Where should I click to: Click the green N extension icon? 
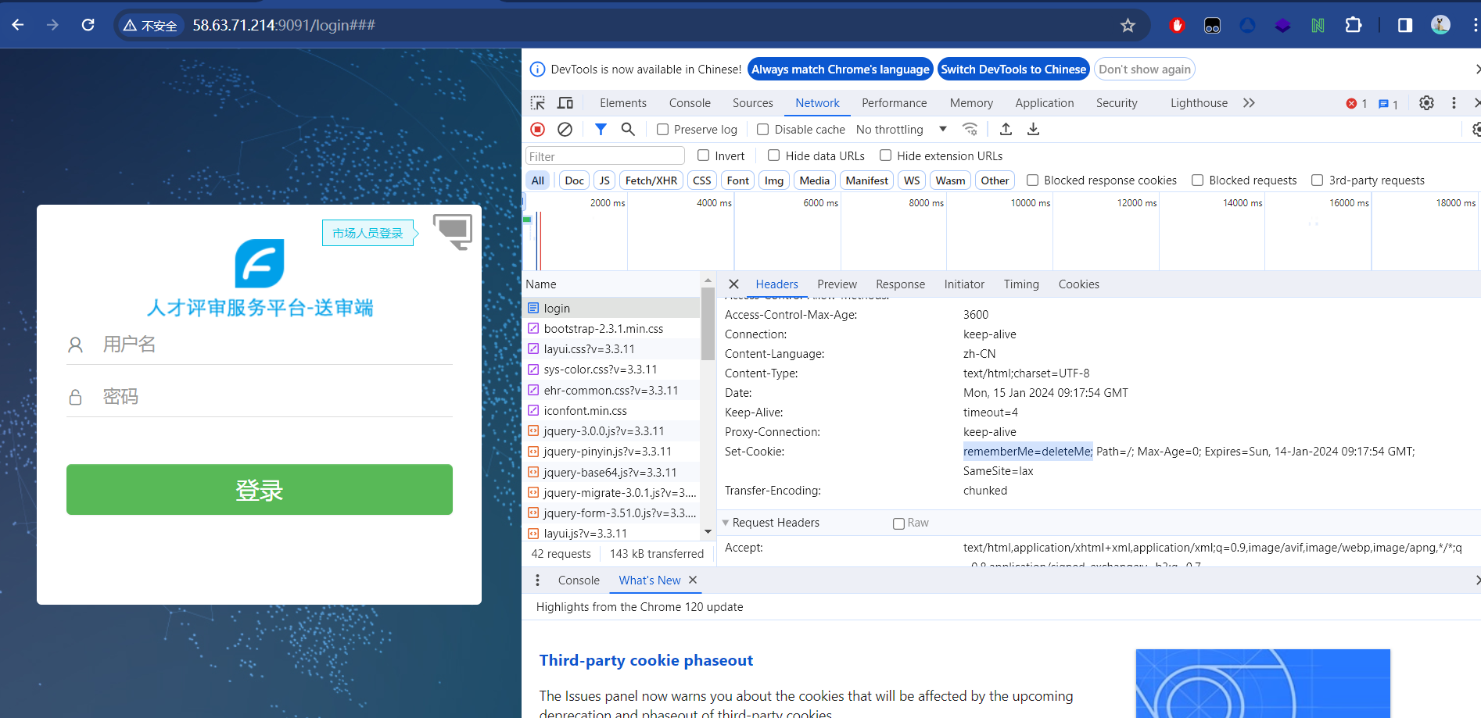pyautogui.click(x=1318, y=25)
